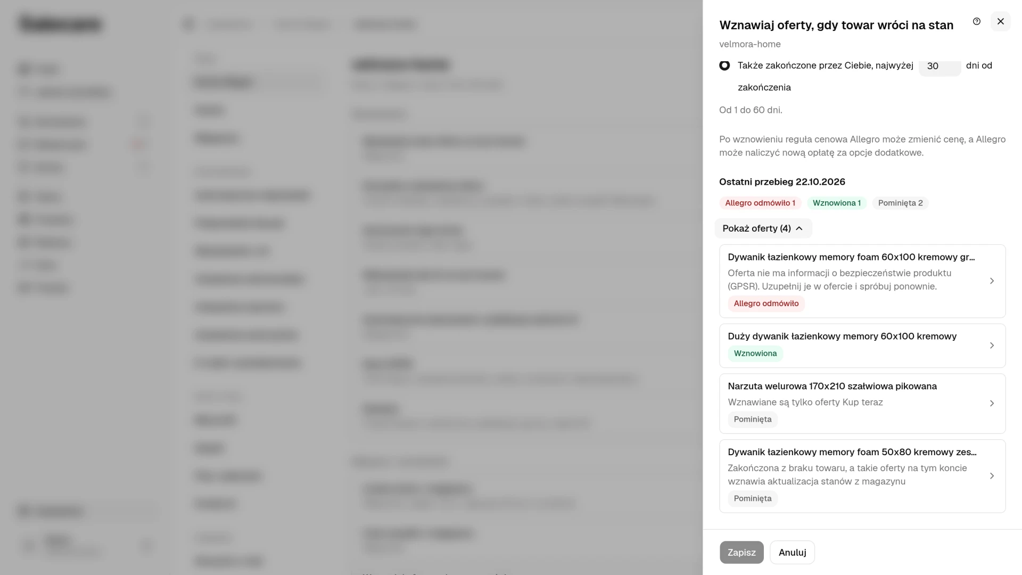This screenshot has height=575, width=1022.
Task: Open Narzuta welurowa 170x210 szałwiowa offer
Action: click(862, 404)
